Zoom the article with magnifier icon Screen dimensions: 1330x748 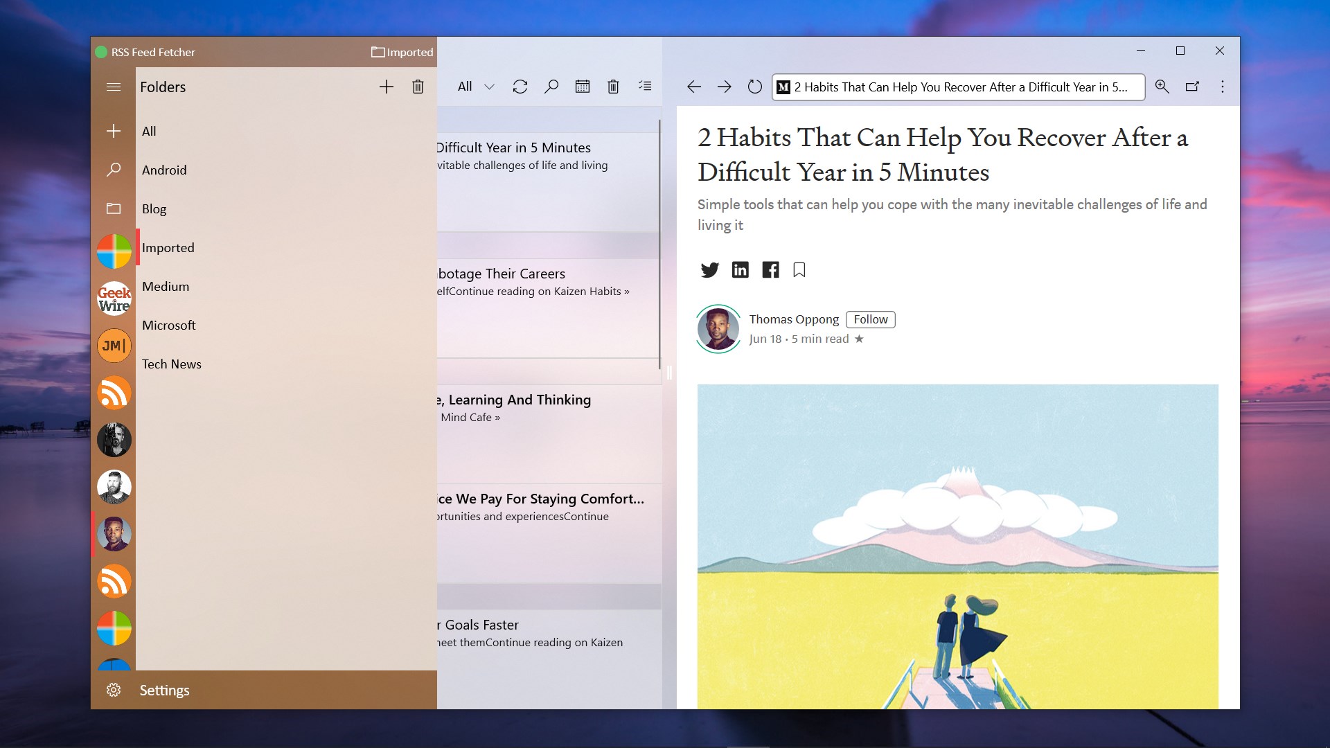pos(1162,87)
